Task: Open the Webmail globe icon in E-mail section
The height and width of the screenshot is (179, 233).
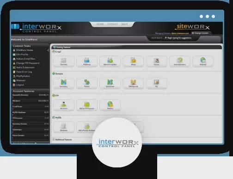Action: coord(203,62)
